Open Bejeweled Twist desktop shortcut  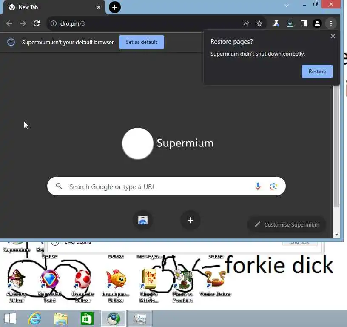coord(49,285)
